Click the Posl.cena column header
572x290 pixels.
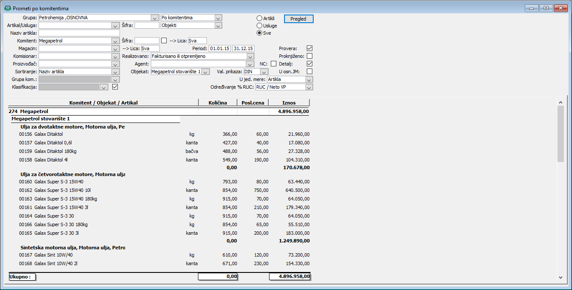(253, 102)
